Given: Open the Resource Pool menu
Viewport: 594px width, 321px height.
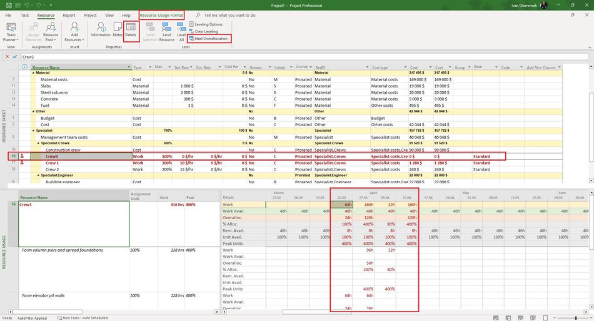Looking at the screenshot, I should (51, 32).
